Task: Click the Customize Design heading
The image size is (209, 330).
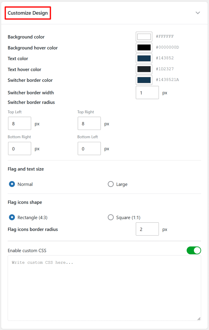Action: click(28, 13)
